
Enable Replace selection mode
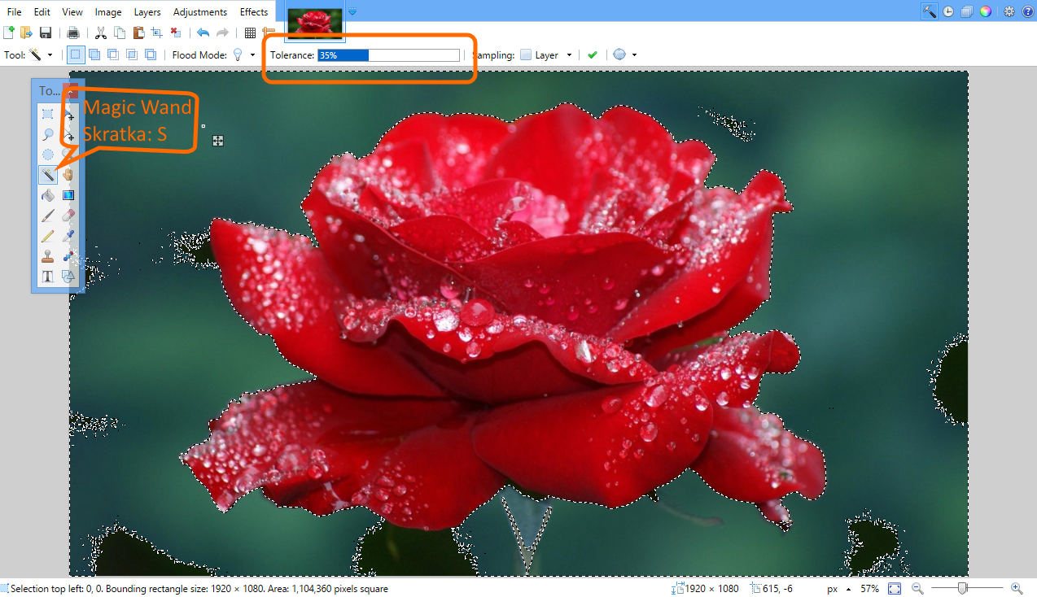tap(76, 54)
